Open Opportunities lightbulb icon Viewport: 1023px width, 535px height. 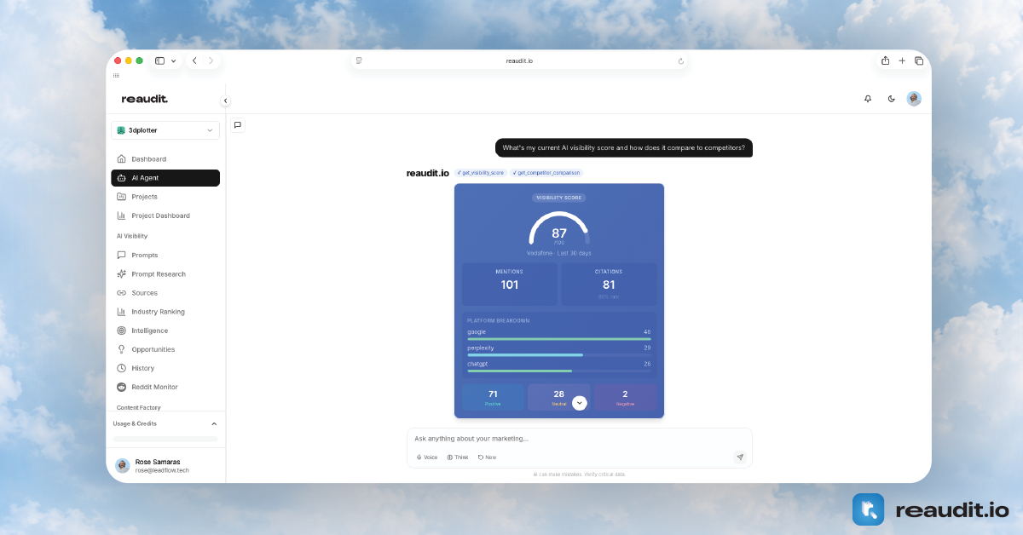(x=121, y=349)
